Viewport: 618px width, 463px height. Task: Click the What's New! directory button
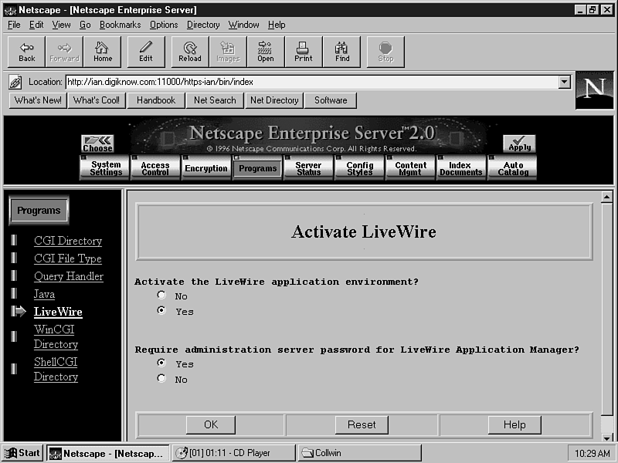pyautogui.click(x=38, y=100)
